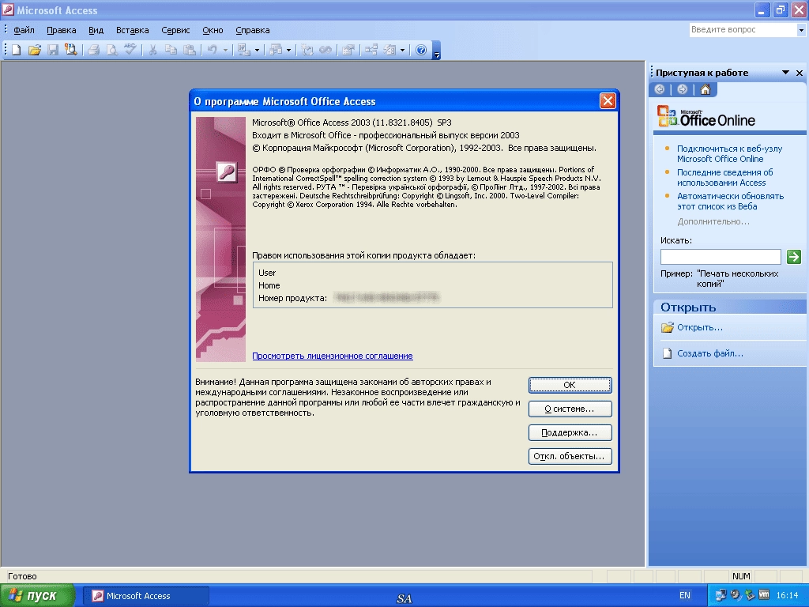This screenshot has height=607, width=809.
Task: Click the Spelling check ABC icon
Action: pyautogui.click(x=130, y=50)
